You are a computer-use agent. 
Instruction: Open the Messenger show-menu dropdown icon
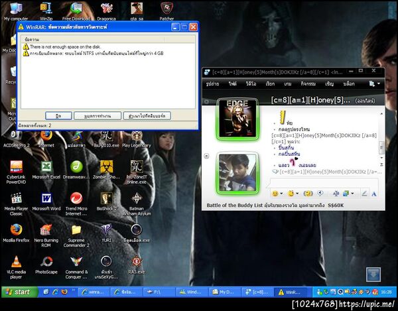[x=374, y=84]
